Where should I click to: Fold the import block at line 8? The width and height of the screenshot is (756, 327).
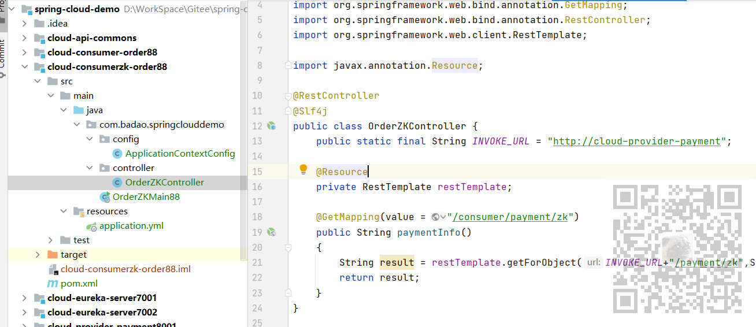pos(288,65)
